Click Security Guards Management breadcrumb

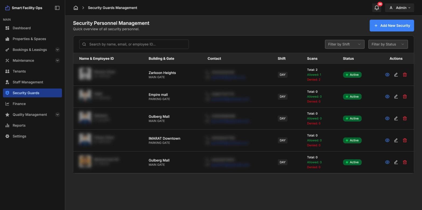coord(112,8)
